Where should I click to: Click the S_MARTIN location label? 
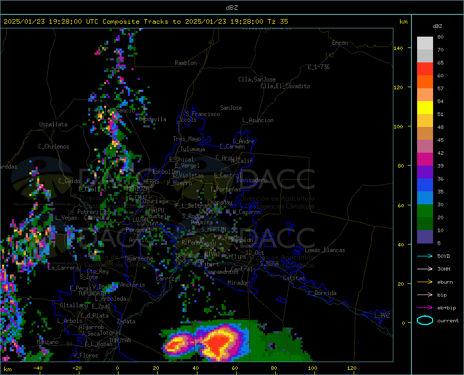tap(213, 230)
